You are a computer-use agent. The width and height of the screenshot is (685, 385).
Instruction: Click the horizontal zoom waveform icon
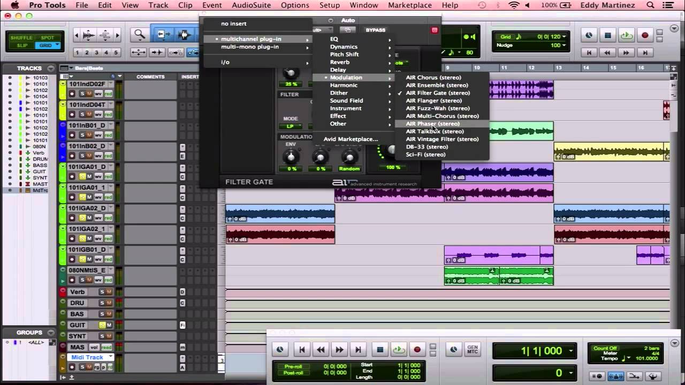pos(89,35)
